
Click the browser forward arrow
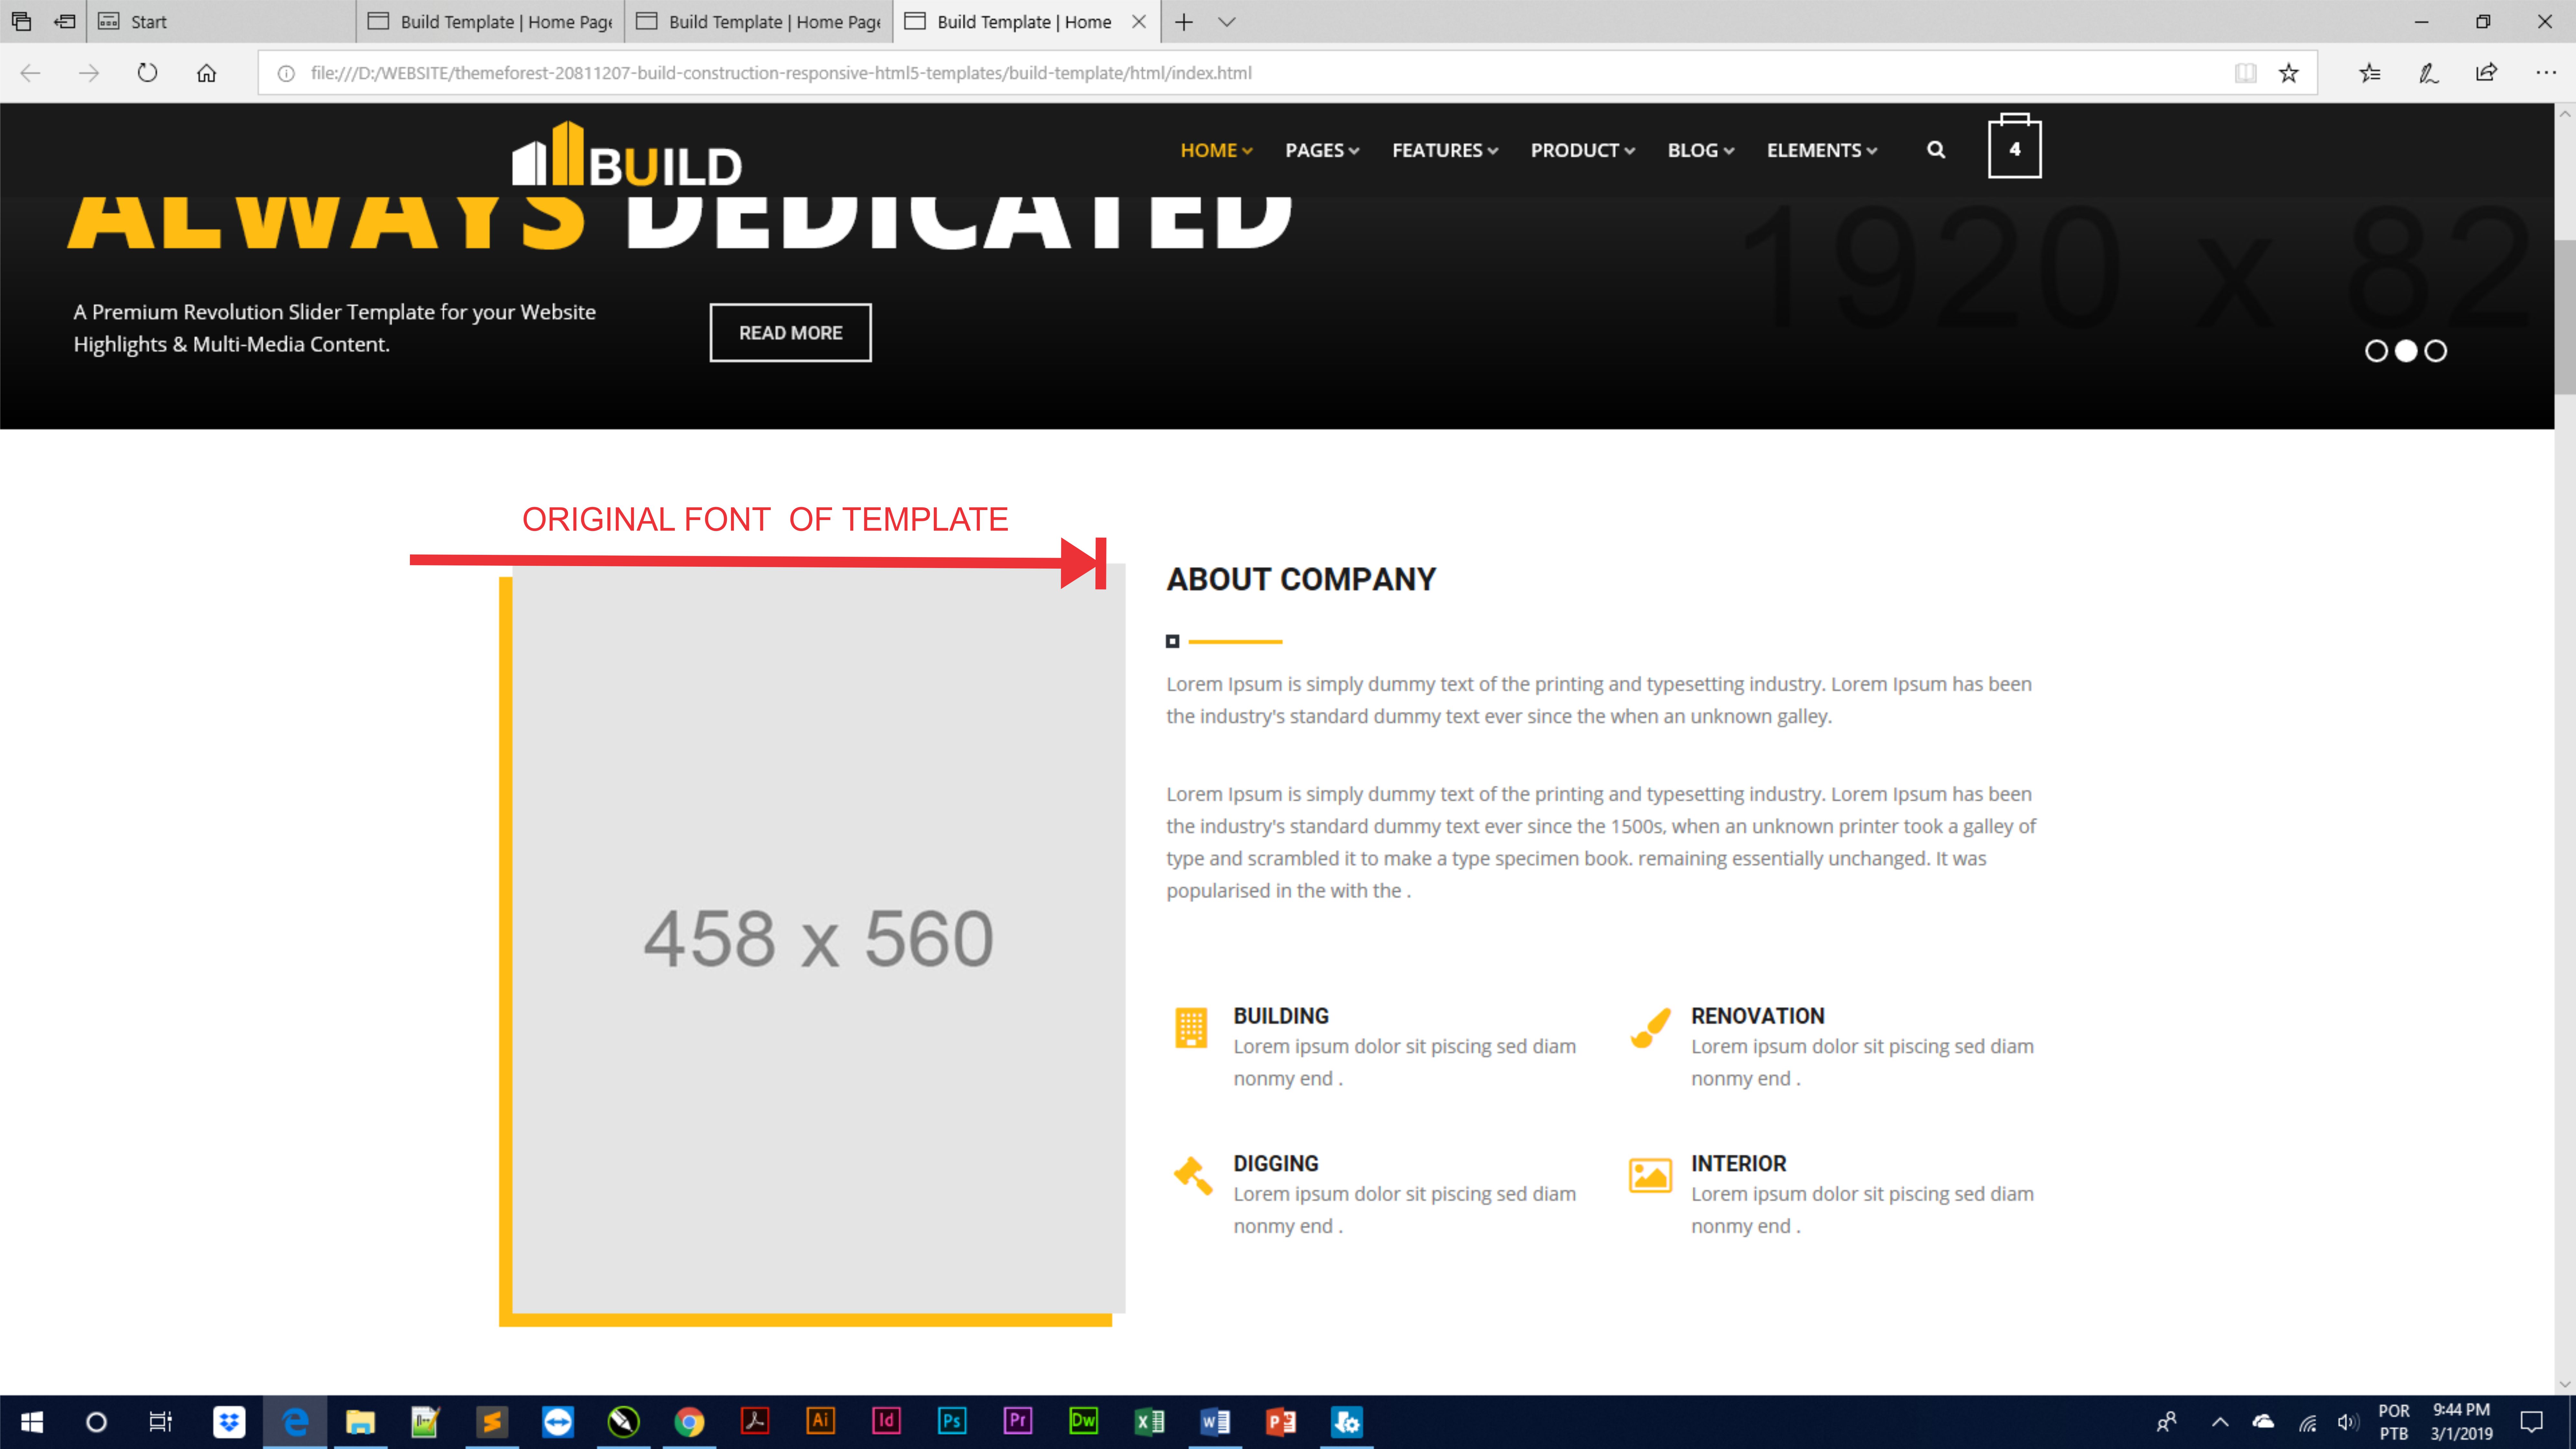coord(89,73)
